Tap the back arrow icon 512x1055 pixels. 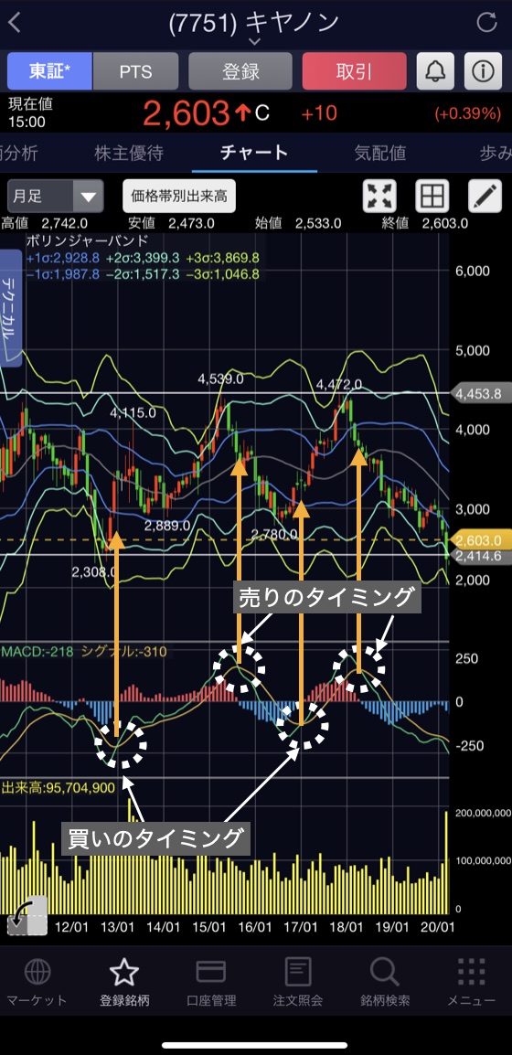[x=15, y=22]
